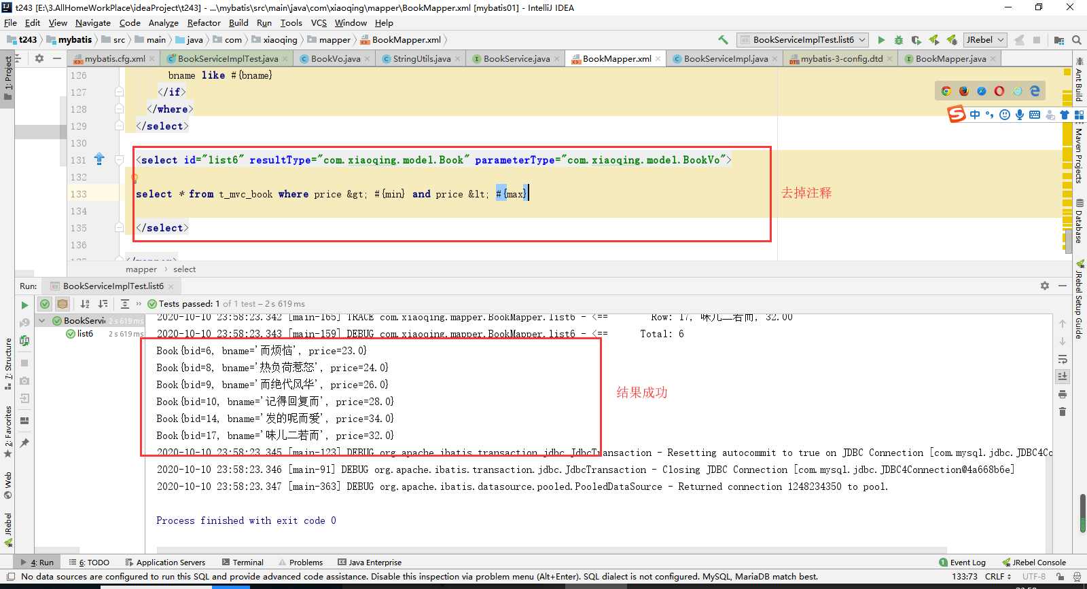The width and height of the screenshot is (1087, 589).
Task: Open the VCS menu
Action: pyautogui.click(x=319, y=22)
